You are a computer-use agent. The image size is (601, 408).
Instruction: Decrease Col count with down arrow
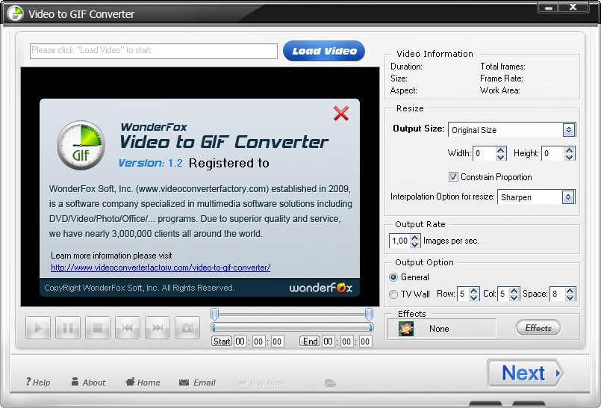point(514,297)
